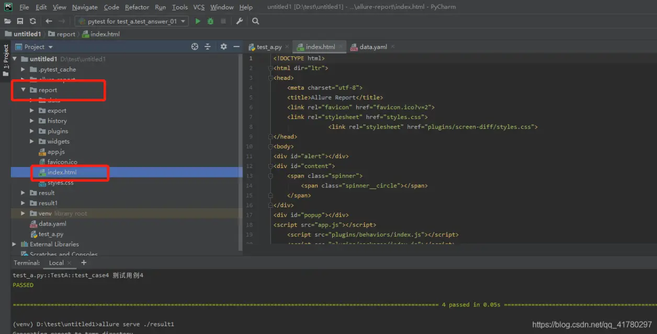Expand the result1 folder
The width and height of the screenshot is (657, 334).
click(23, 203)
